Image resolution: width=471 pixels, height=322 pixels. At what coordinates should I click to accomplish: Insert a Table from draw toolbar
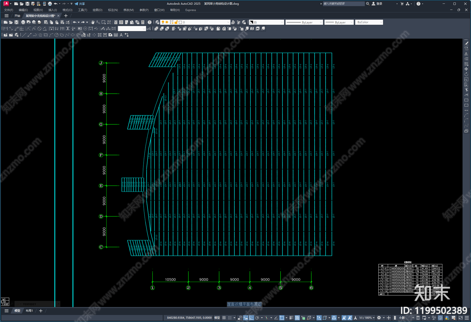pos(116,35)
